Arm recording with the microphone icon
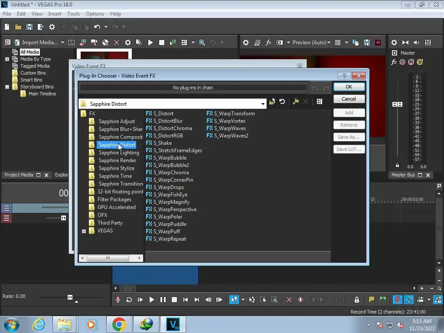The height and width of the screenshot is (333, 444). tap(118, 300)
